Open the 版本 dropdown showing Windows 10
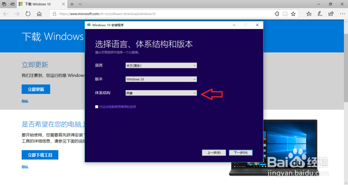Viewport: 348px width, 185px height. [161, 79]
